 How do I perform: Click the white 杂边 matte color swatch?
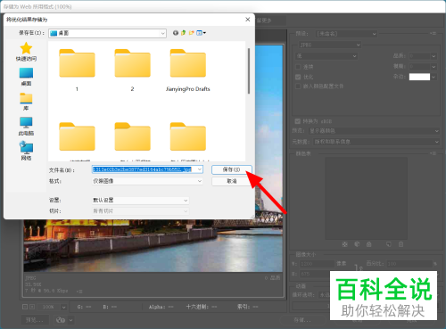[419, 77]
